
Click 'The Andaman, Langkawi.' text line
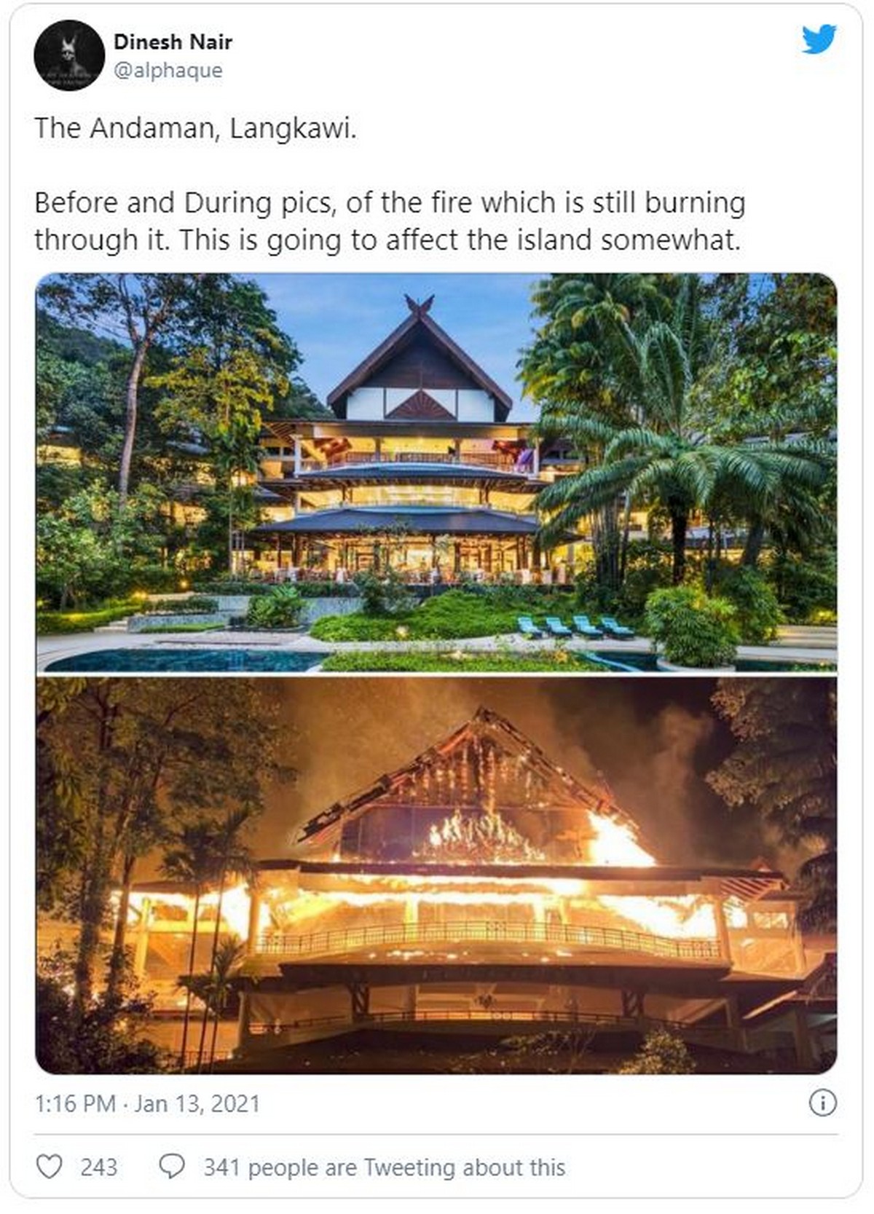click(196, 128)
